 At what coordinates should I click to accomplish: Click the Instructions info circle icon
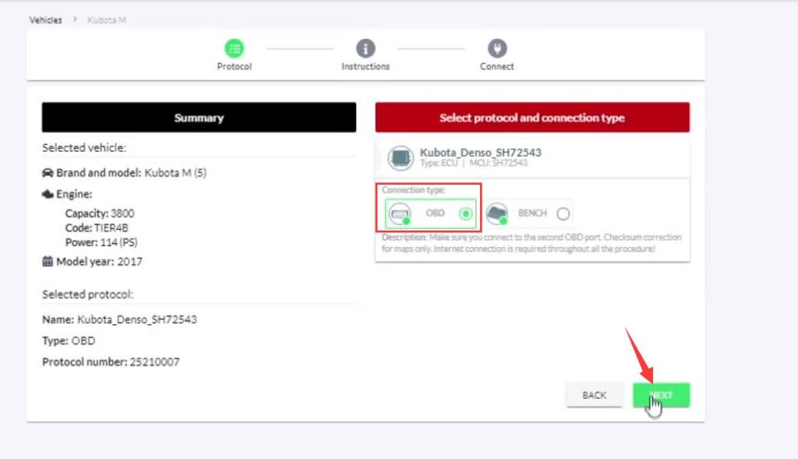(365, 48)
